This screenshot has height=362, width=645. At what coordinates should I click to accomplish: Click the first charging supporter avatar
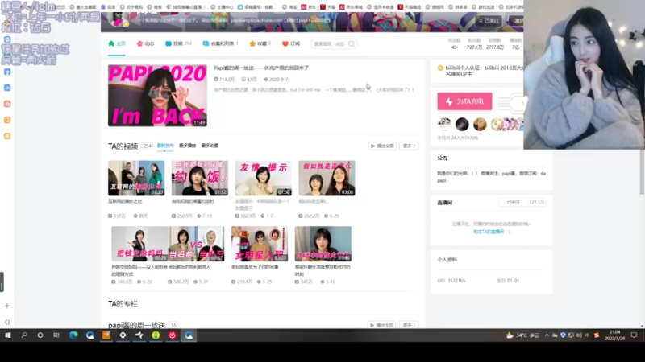[x=444, y=124]
